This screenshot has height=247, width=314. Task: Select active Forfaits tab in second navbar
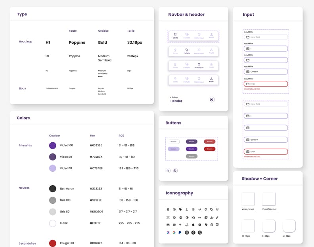(x=187, y=51)
